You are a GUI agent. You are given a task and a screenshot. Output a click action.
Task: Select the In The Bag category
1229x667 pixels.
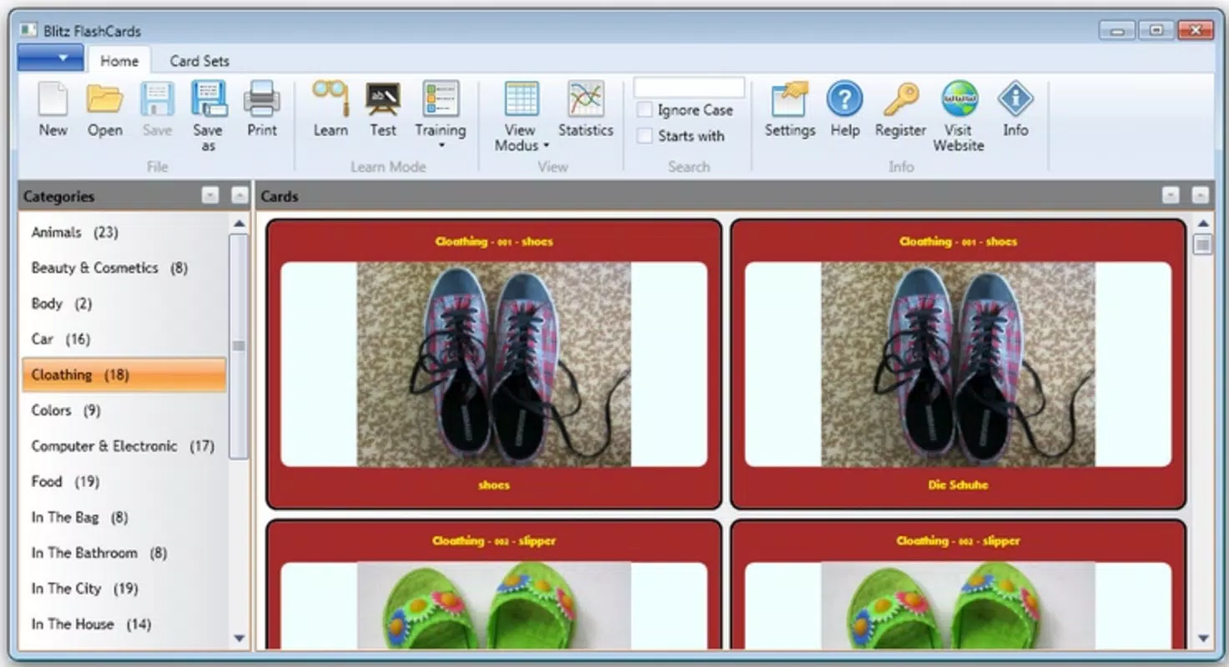(x=124, y=518)
